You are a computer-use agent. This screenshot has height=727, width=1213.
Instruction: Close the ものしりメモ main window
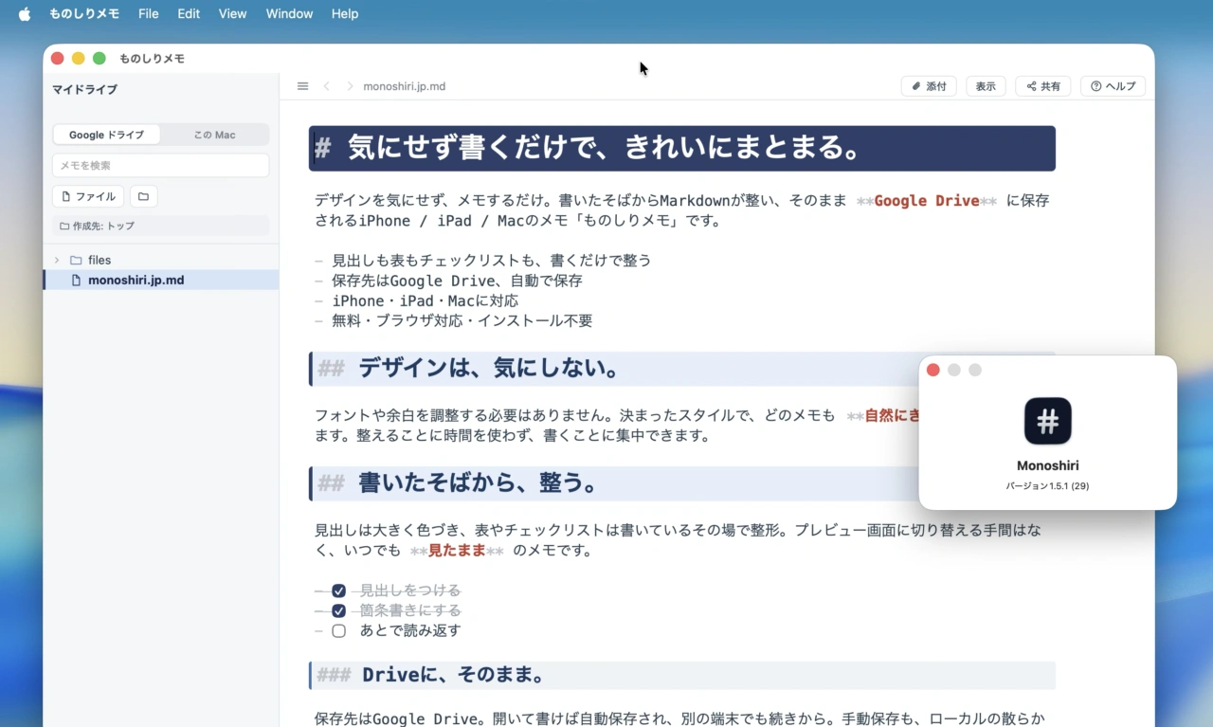(x=57, y=59)
